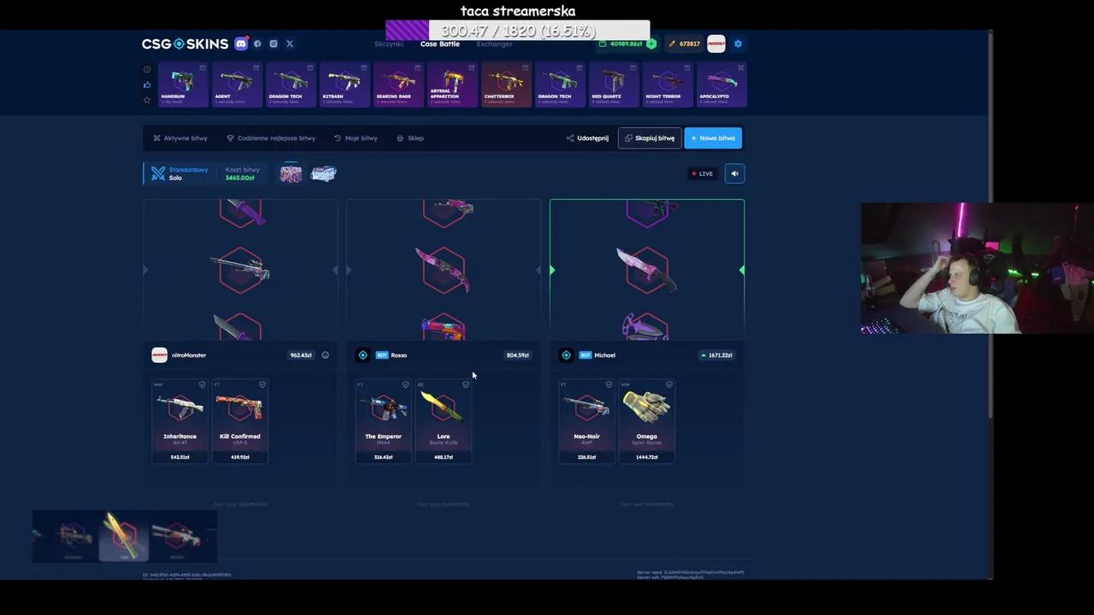Click the page vertical scrollbar
Image resolution: width=1094 pixels, height=615 pixels.
(x=991, y=224)
